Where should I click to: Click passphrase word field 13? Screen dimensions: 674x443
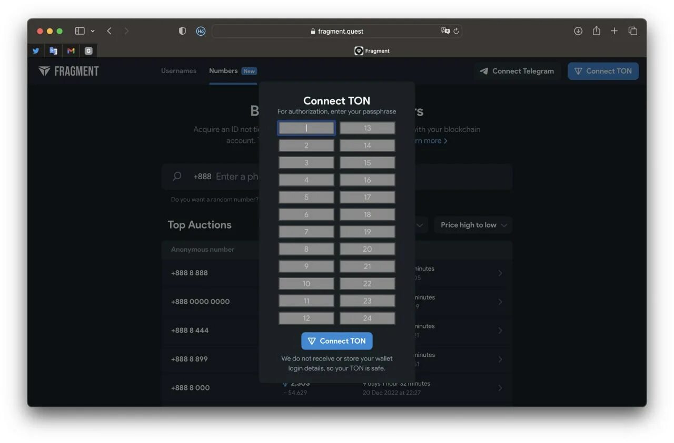(x=368, y=128)
